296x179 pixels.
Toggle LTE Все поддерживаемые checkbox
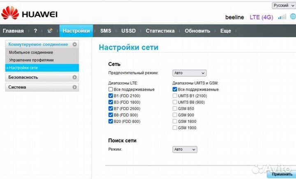coord(111,89)
